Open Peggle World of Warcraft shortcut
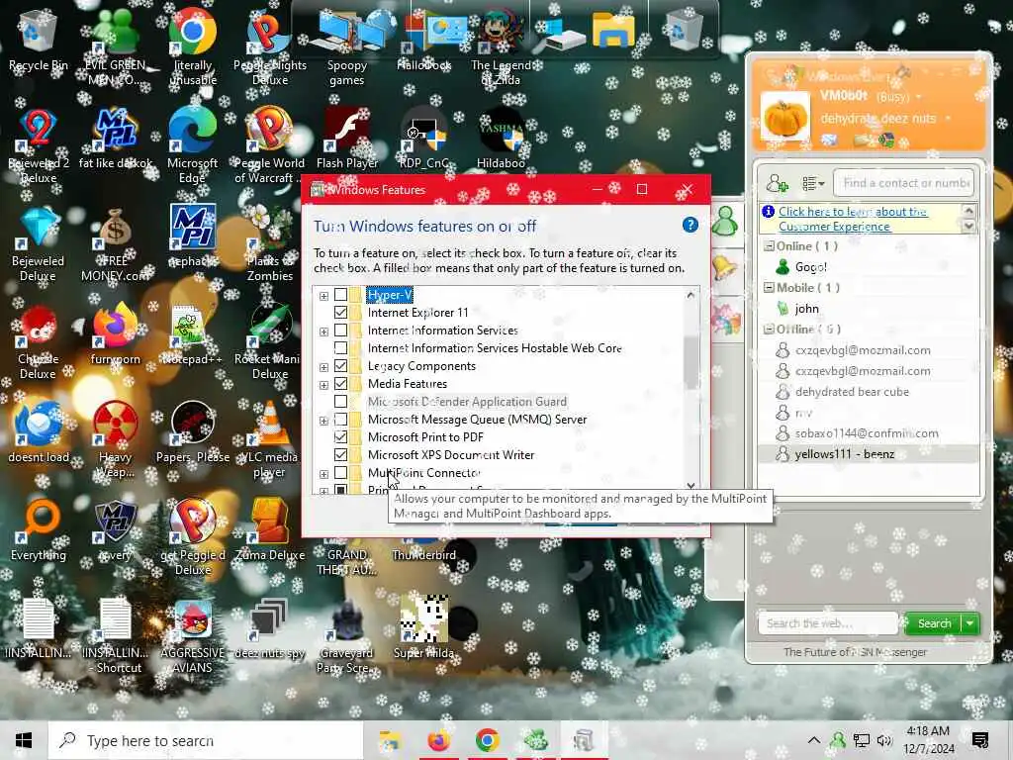The height and width of the screenshot is (760, 1013). click(x=269, y=145)
